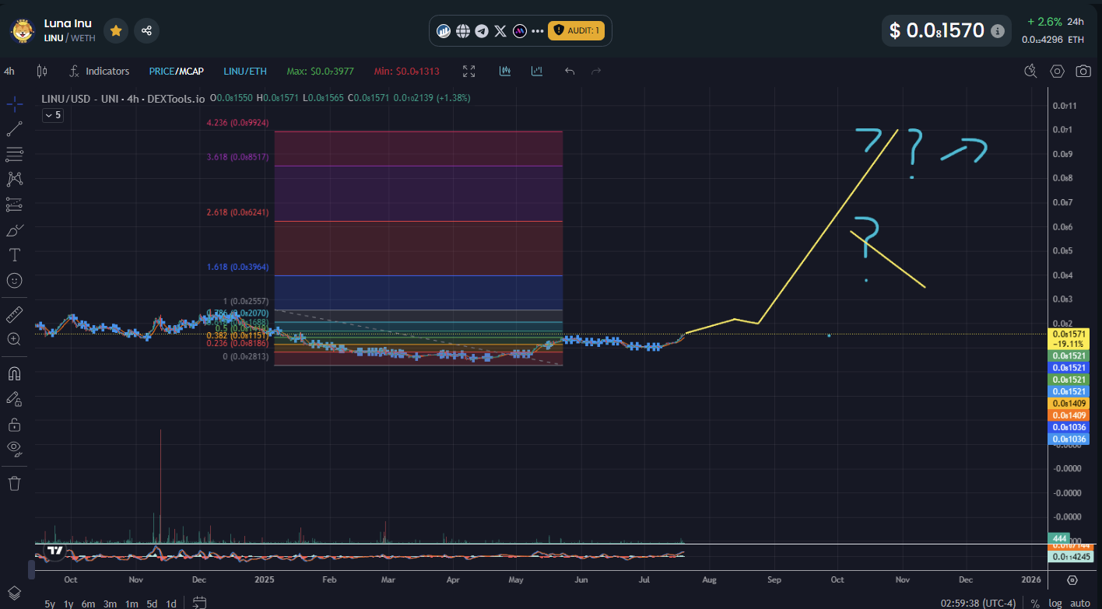This screenshot has height=609, width=1102.
Task: Open the AUDIT: 1 badge
Action: coord(576,31)
